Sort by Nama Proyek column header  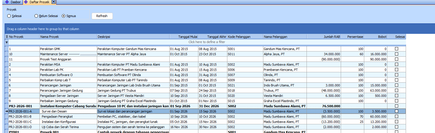68,37
